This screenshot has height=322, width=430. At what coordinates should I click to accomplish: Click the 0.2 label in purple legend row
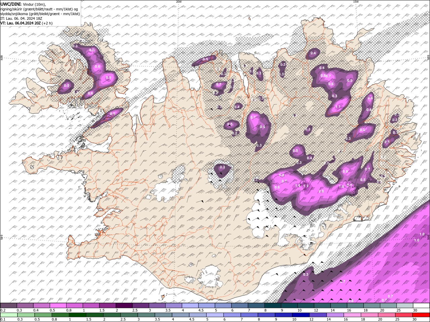click(x=2, y=310)
